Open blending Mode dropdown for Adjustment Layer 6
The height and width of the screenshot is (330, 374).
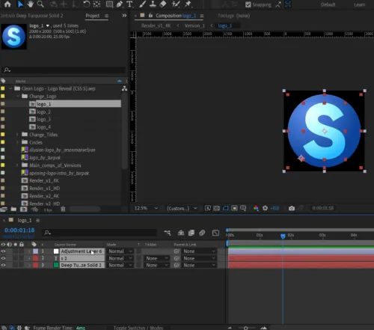(x=120, y=251)
